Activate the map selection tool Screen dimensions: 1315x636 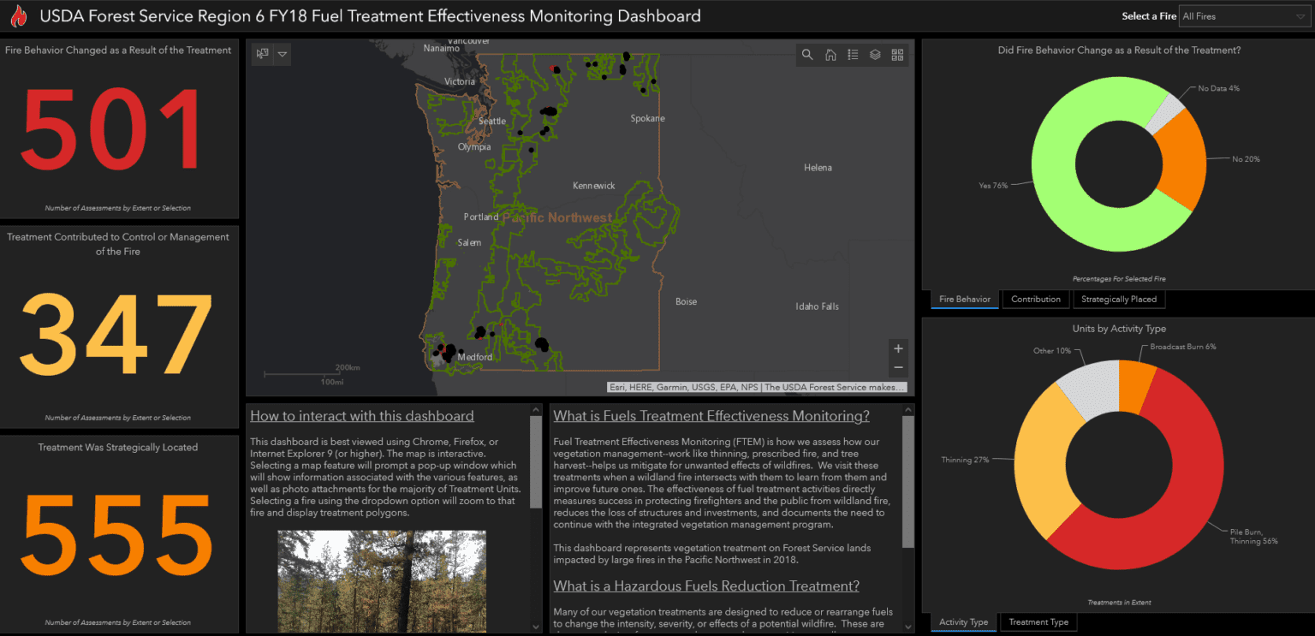tap(263, 54)
